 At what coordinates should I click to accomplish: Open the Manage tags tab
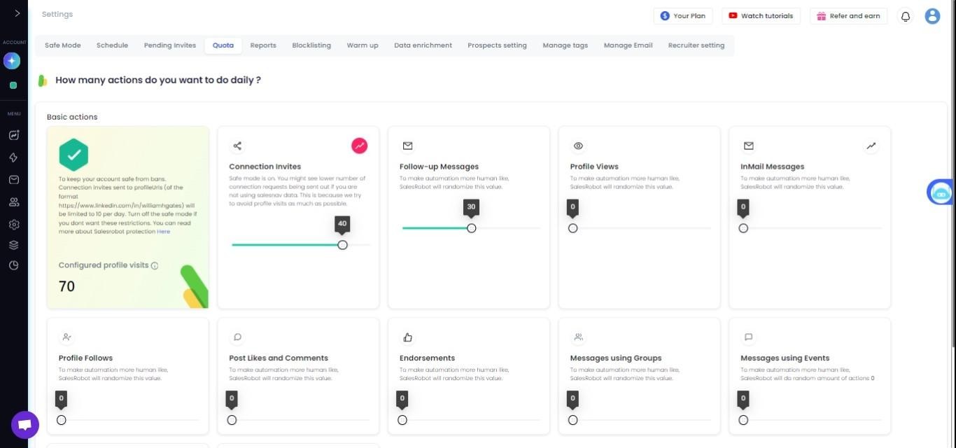pos(565,45)
